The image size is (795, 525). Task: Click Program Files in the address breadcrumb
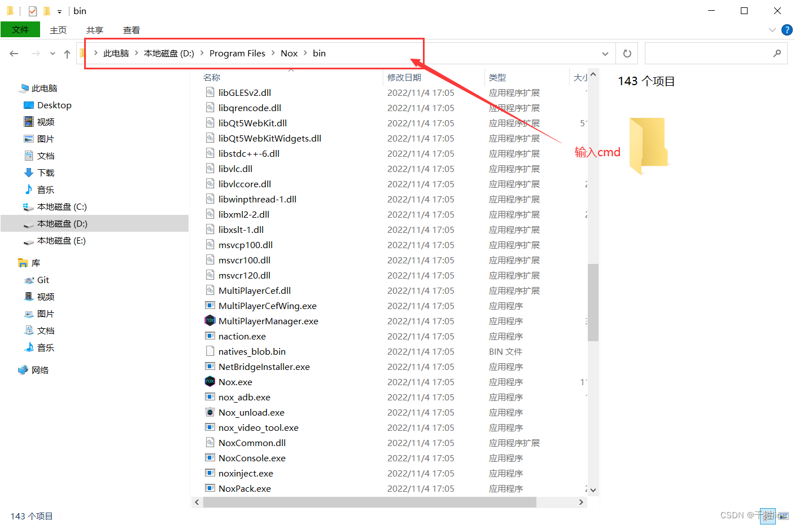click(237, 54)
